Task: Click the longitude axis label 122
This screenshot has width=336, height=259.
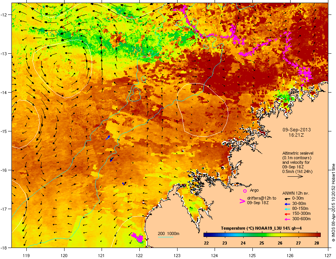Action: click(x=139, y=255)
